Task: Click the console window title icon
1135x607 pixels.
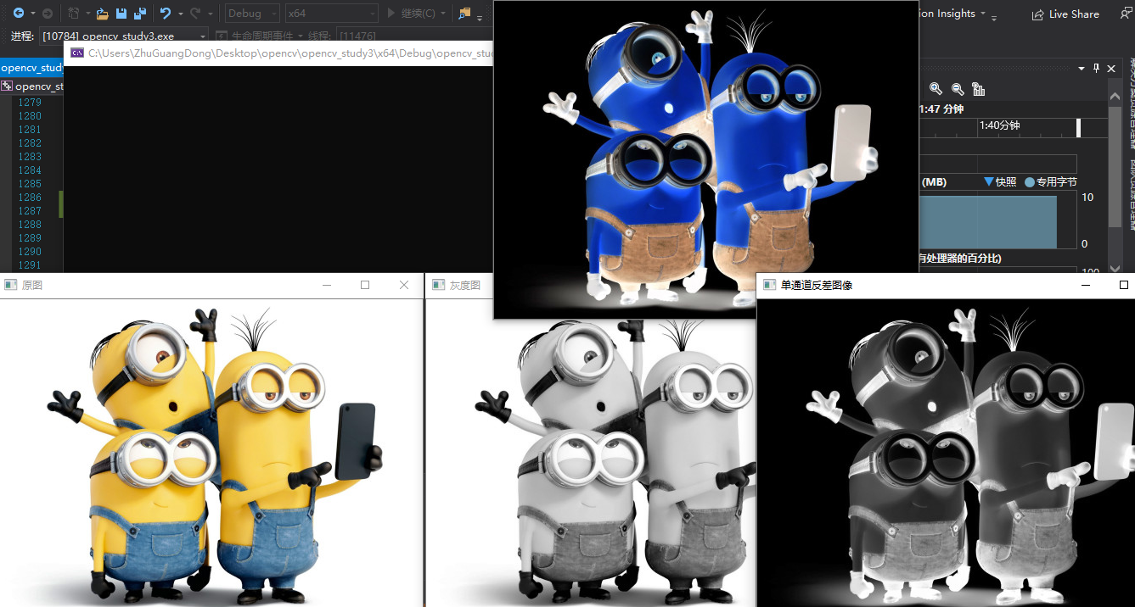Action: (x=76, y=53)
